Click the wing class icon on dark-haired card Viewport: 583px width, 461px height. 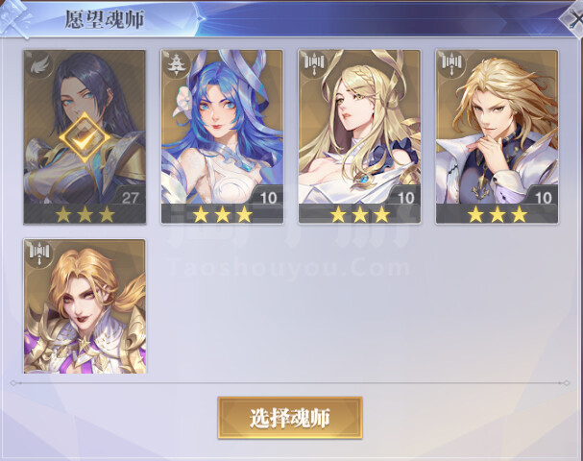point(39,66)
